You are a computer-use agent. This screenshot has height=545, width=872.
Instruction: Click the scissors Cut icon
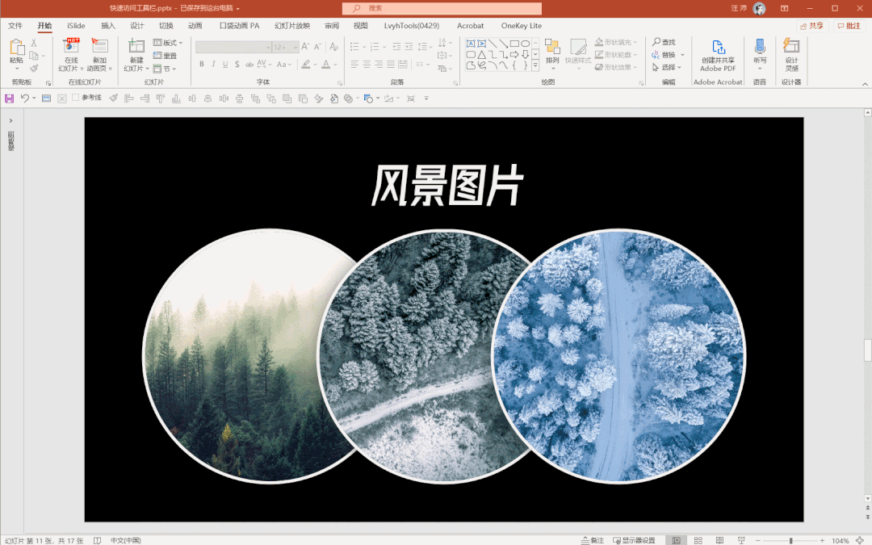(x=34, y=43)
